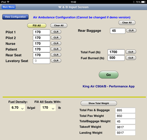Click the W & B Input Screen title
Viewport: 147px width, 140px height.
(x=73, y=7)
